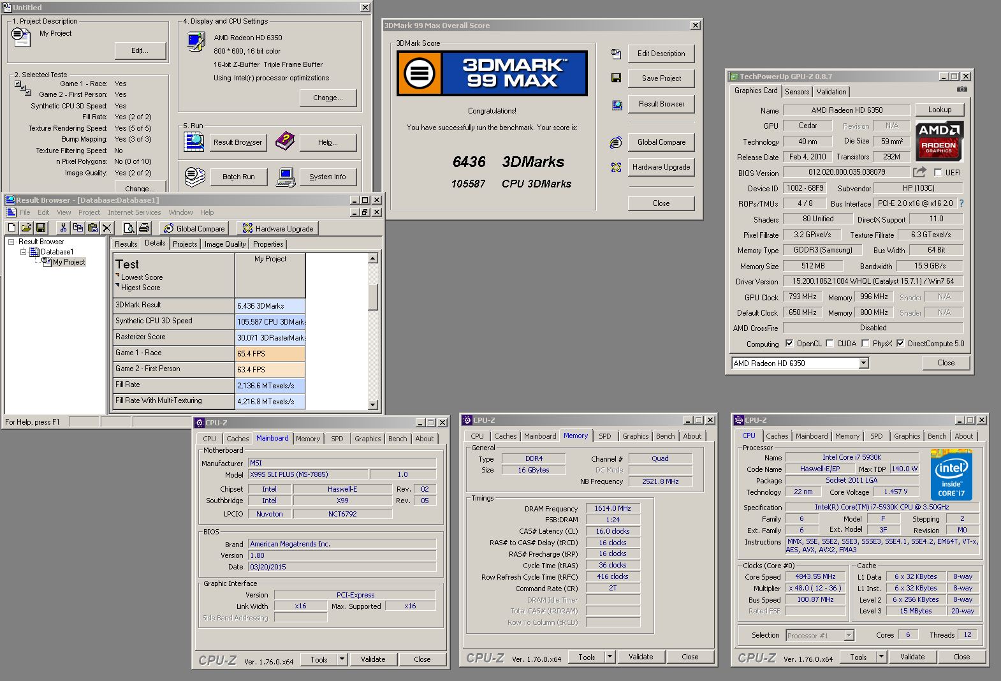
Task: Click the System Info computer icon
Action: click(x=286, y=177)
